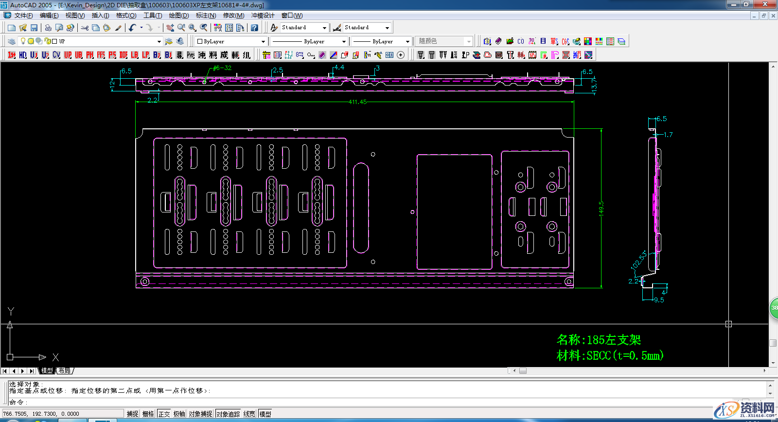
Task: Click the Undo arrow icon
Action: tap(132, 28)
